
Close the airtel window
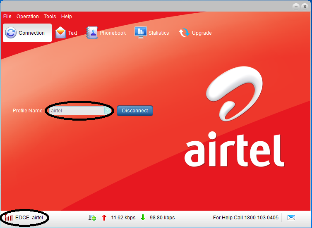coord(305,7)
